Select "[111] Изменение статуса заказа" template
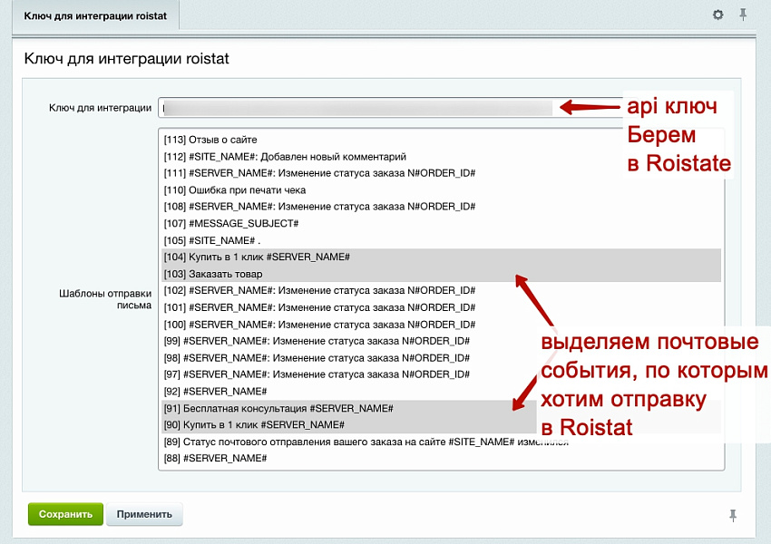771x544 pixels. 319,173
